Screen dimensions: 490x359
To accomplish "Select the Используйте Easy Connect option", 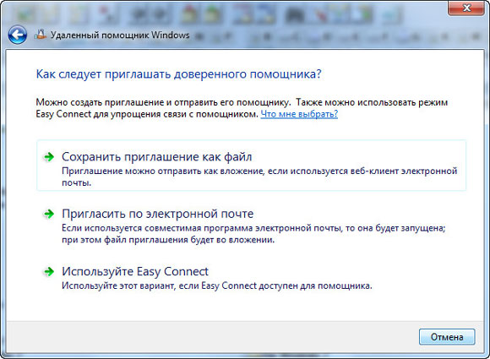I will (x=135, y=271).
